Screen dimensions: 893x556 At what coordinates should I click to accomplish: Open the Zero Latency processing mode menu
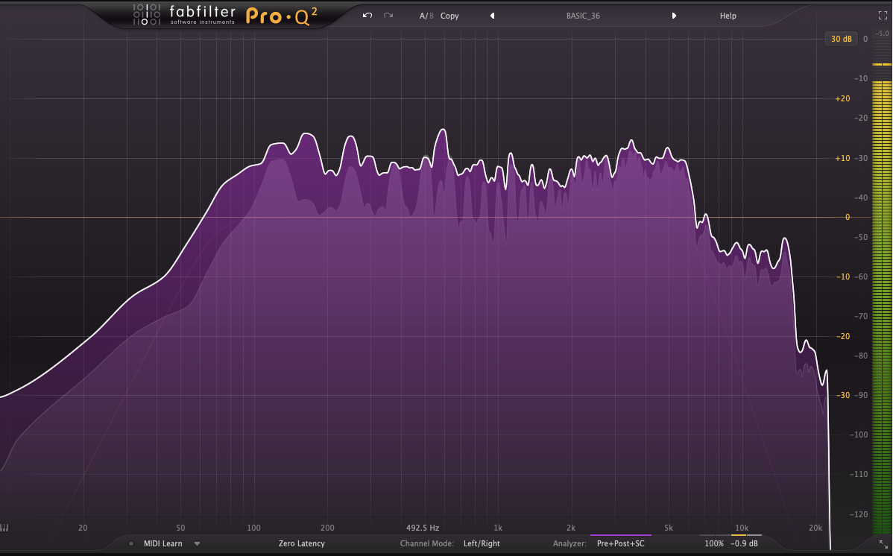(x=302, y=544)
